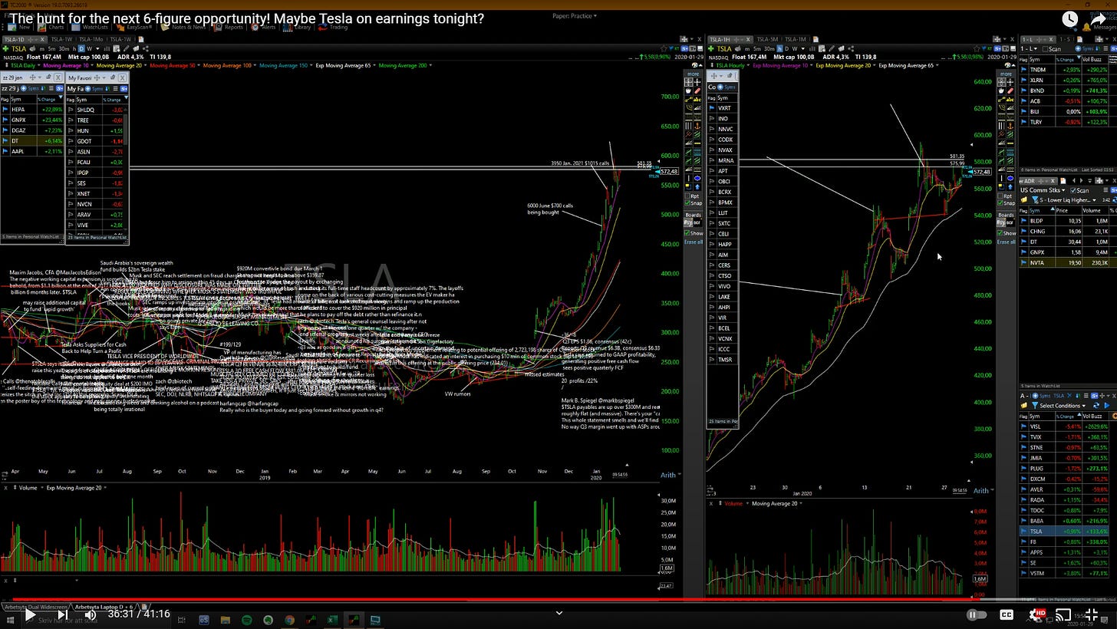Click Erase all beside hourly chart
The width and height of the screenshot is (1117, 629).
point(1007,242)
